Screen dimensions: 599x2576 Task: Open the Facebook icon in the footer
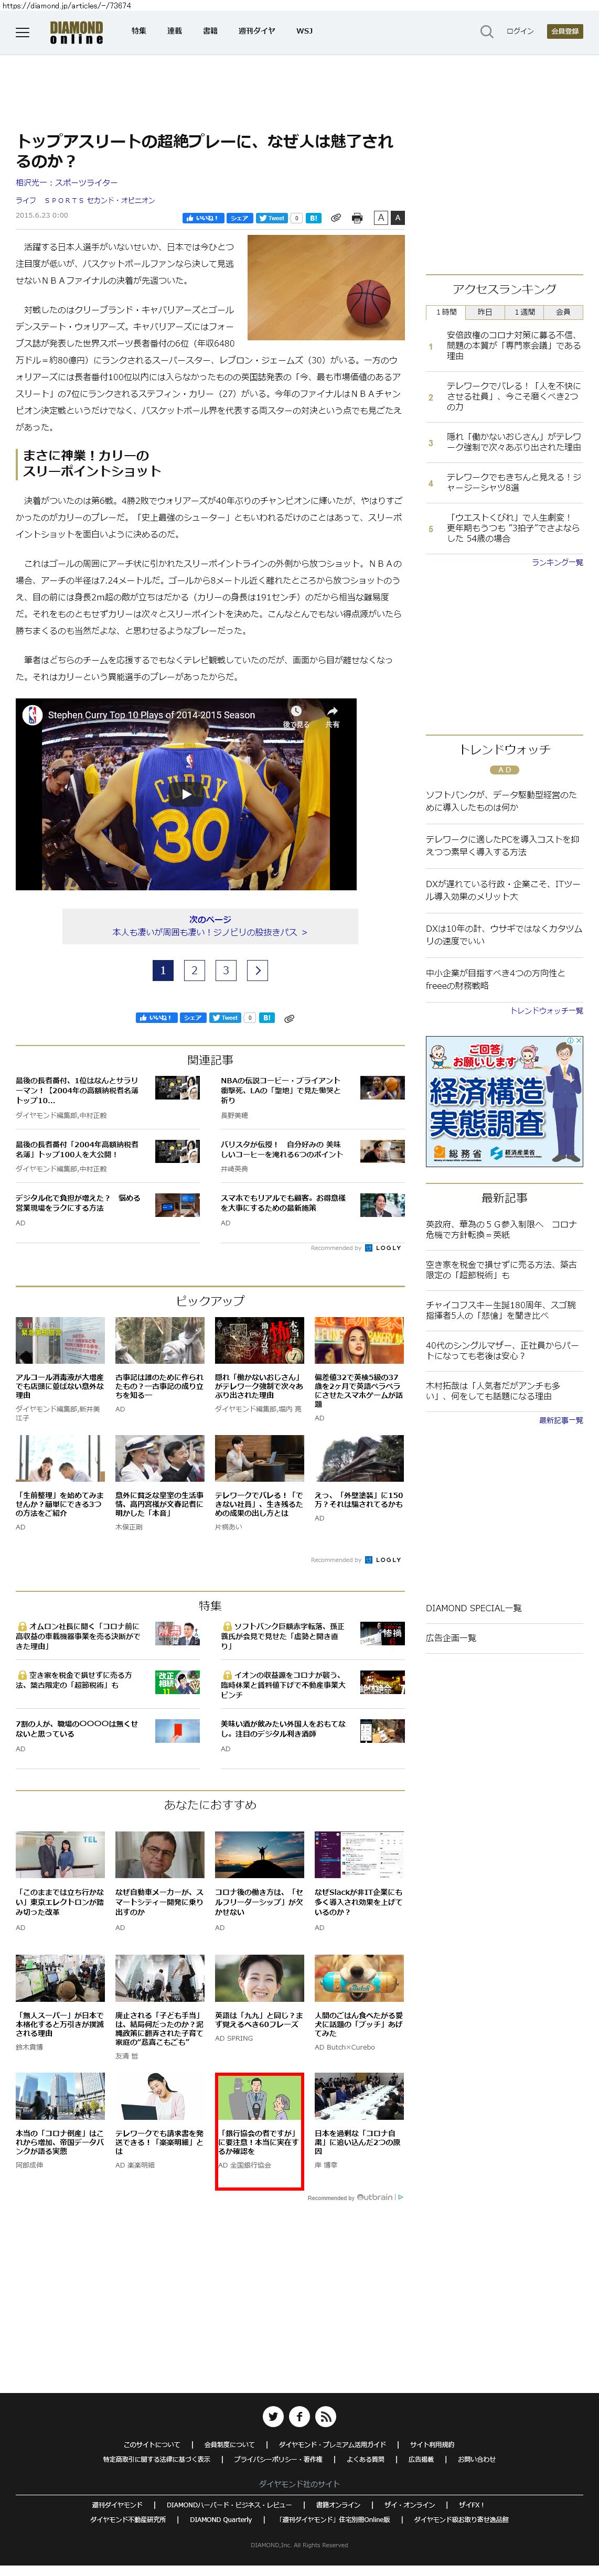(299, 2416)
